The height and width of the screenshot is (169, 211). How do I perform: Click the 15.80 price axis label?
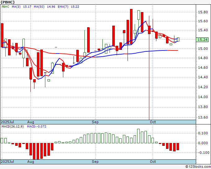[x=203, y=12]
